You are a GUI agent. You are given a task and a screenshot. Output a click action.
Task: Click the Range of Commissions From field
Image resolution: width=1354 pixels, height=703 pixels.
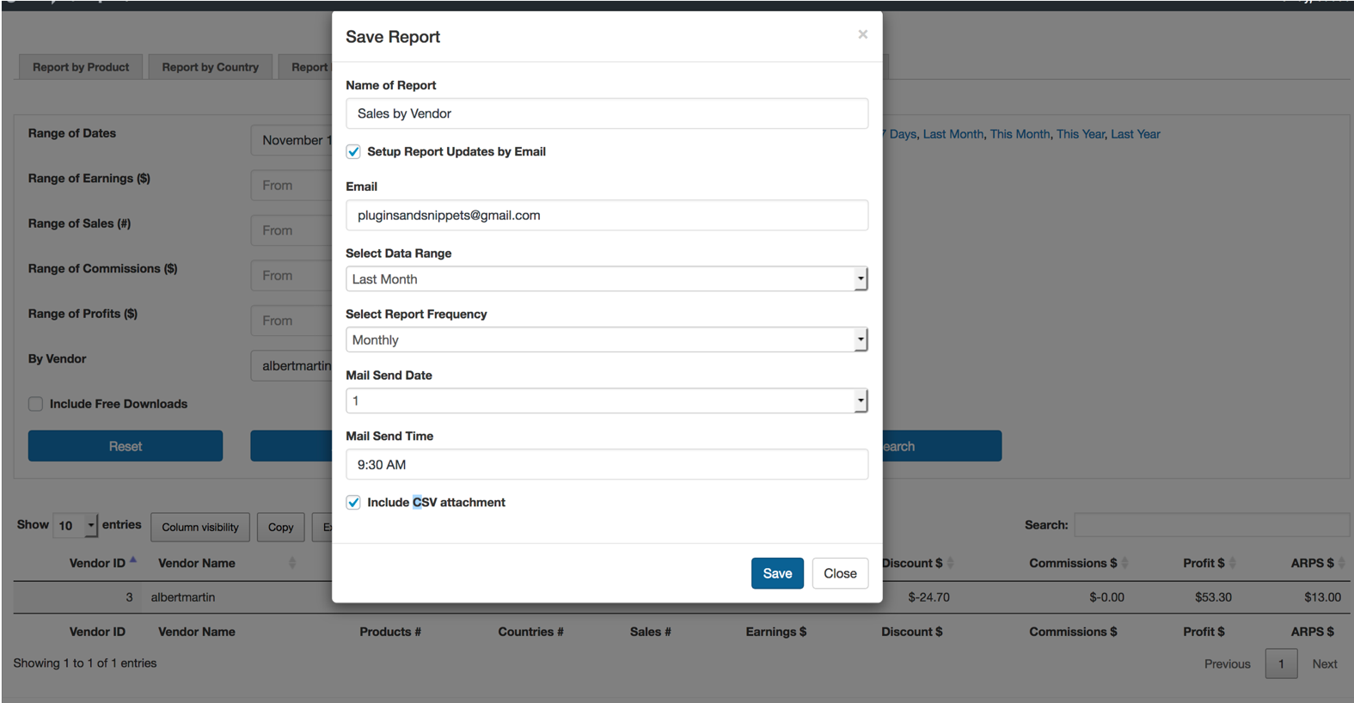pos(291,276)
